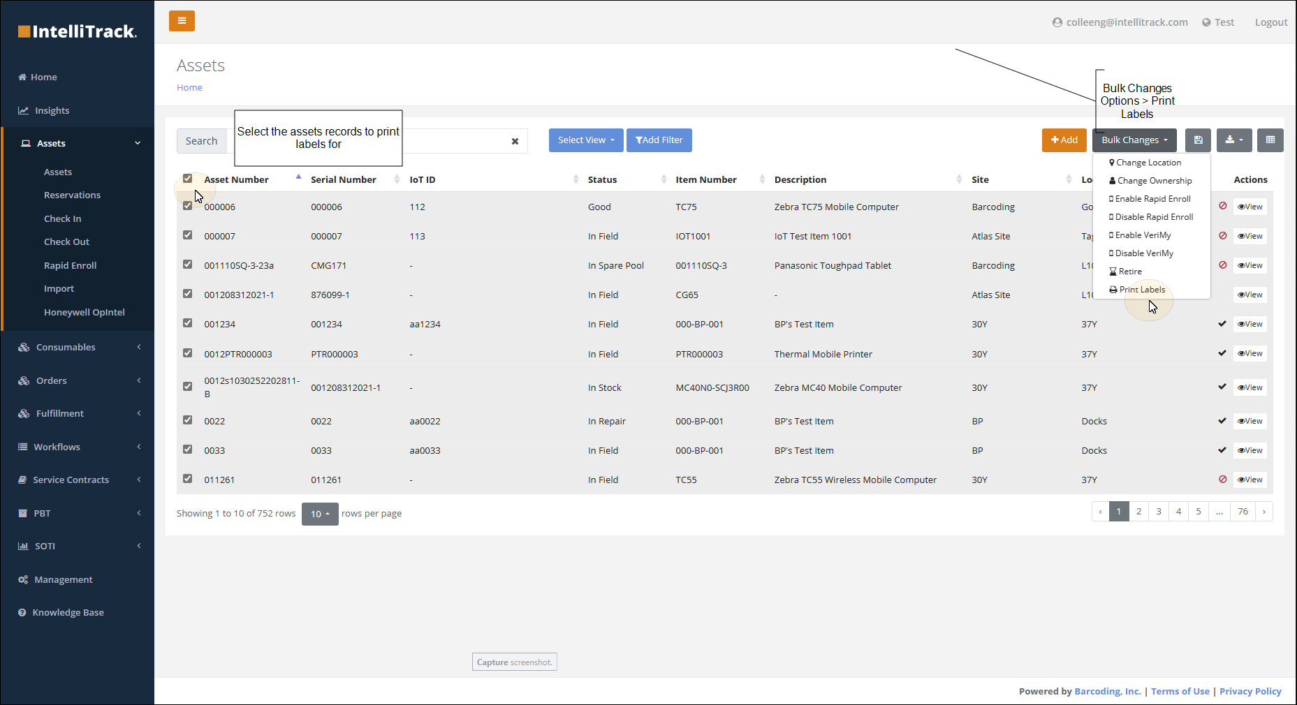Click the save view floppy disk icon
The height and width of the screenshot is (705, 1297).
pos(1198,140)
